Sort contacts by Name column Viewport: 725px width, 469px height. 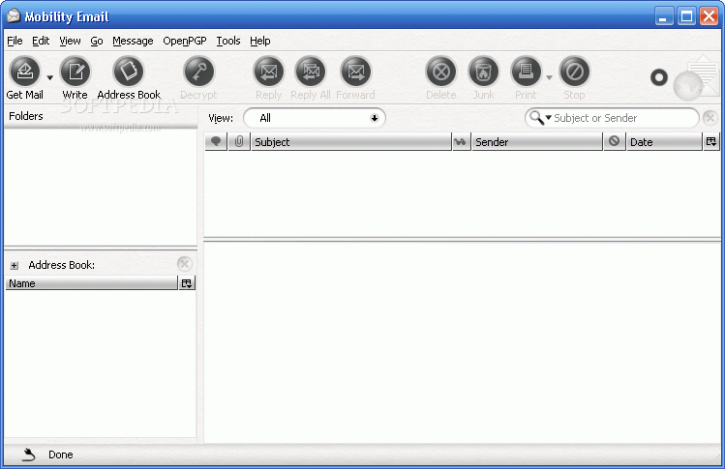point(92,283)
